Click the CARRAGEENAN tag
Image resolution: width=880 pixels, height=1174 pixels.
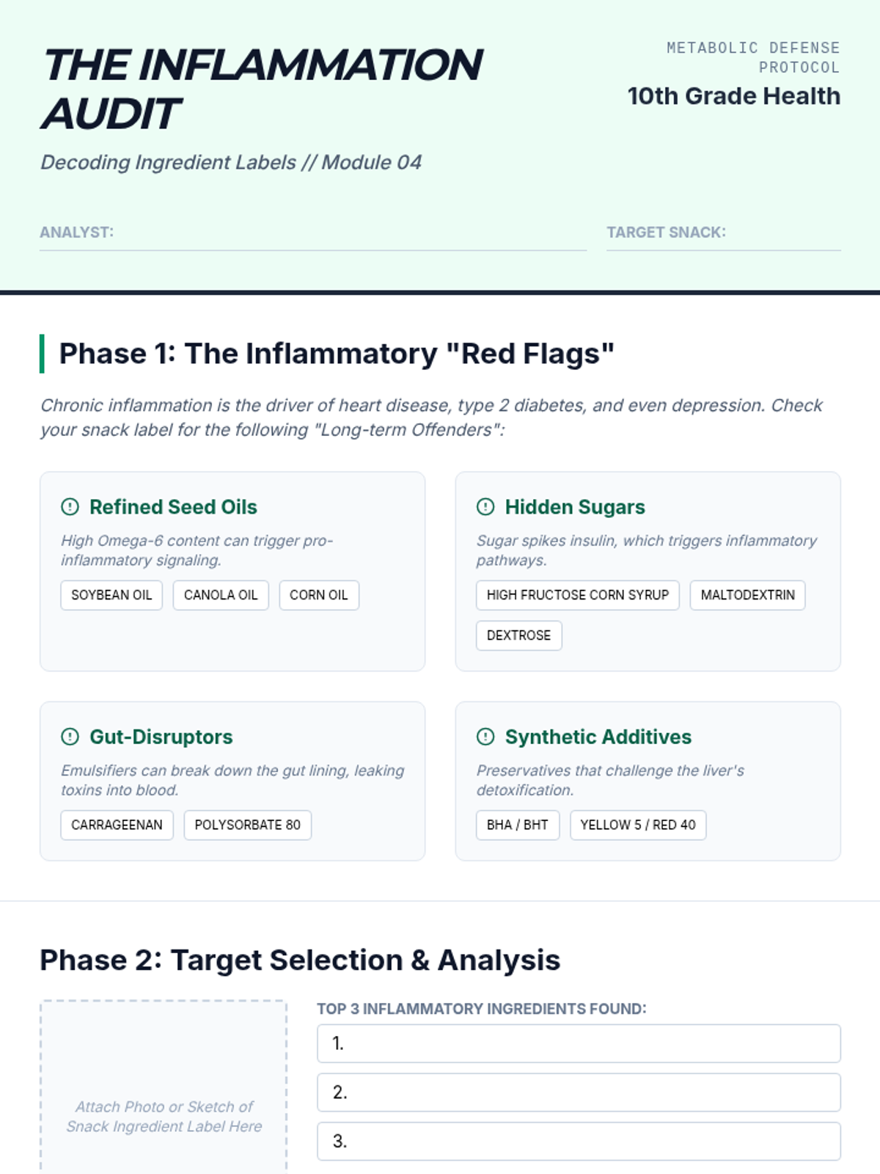point(117,825)
